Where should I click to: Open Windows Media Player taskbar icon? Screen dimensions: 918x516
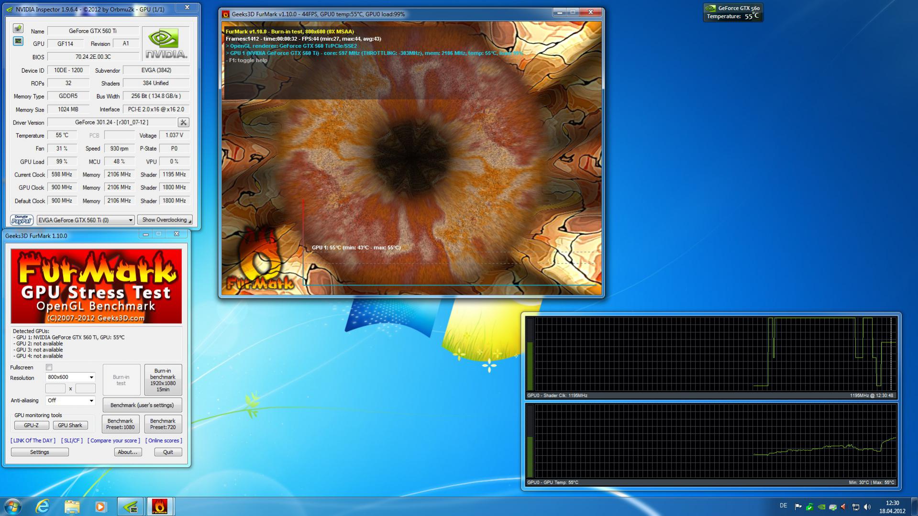pyautogui.click(x=100, y=506)
